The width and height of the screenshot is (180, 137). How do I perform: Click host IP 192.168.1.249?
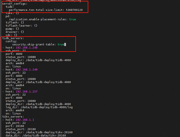pos(27,70)
